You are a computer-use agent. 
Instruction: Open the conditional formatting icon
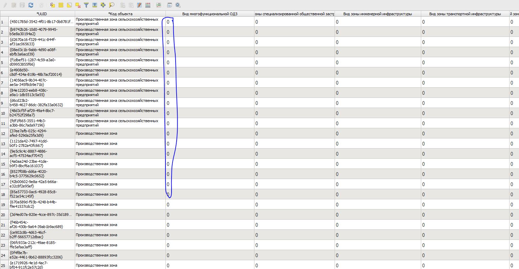(159, 5)
